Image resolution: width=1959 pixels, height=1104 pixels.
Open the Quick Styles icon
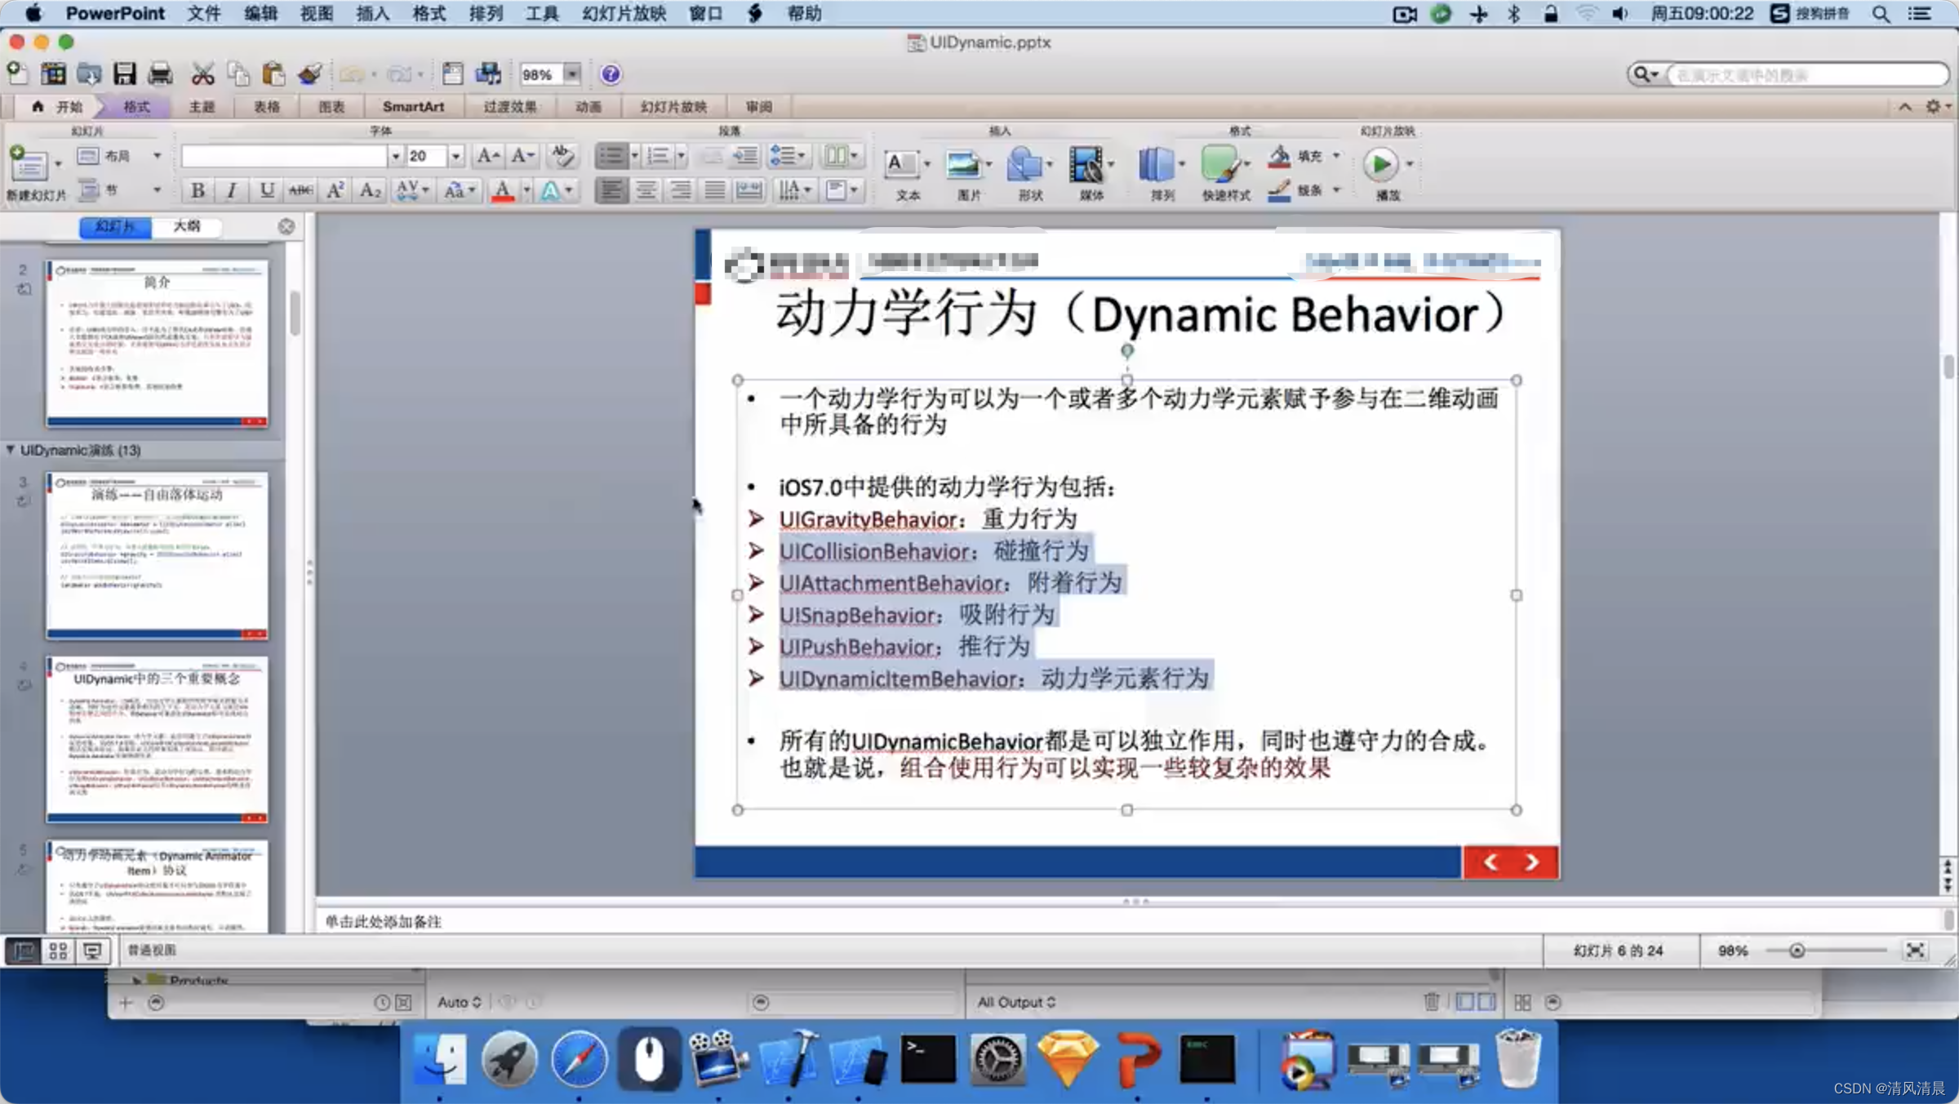click(x=1219, y=165)
